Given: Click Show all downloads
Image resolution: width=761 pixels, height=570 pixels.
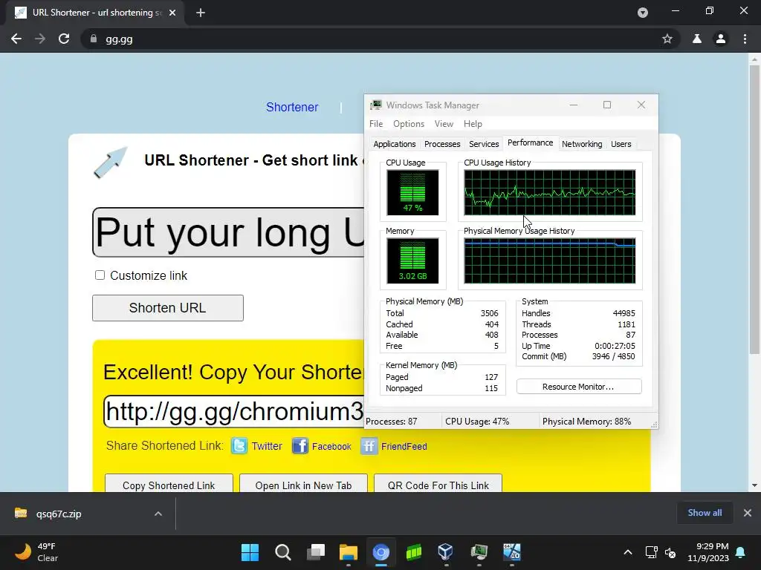Looking at the screenshot, I should [x=705, y=513].
